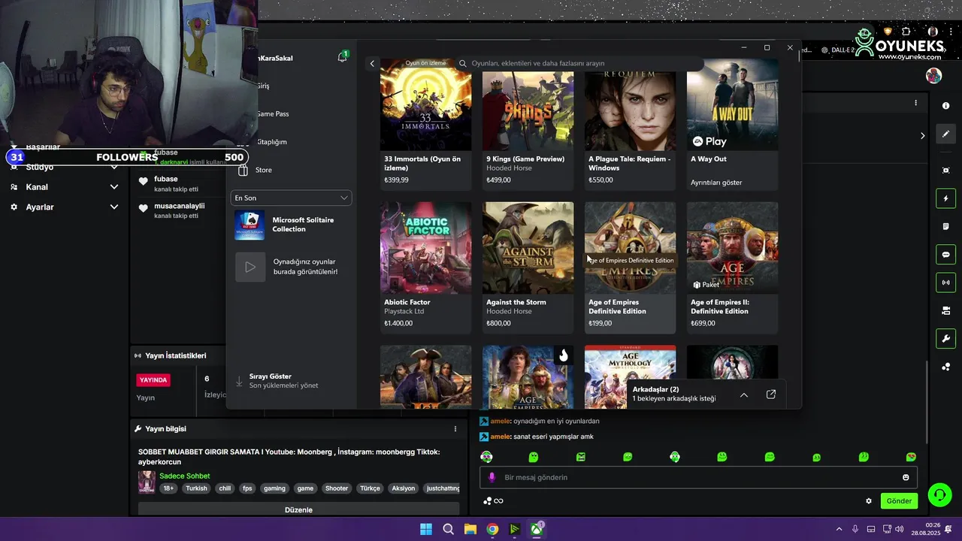
Task: Click heart icon next to fubase follow
Action: tap(143, 181)
